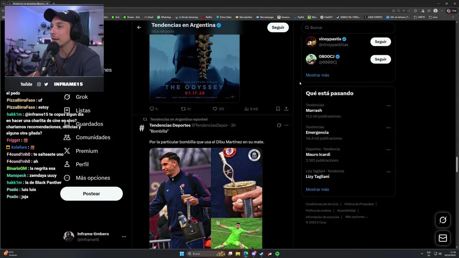Open the Marrash trend
Image resolution: width=459 pixels, height=258 pixels.
314,110
